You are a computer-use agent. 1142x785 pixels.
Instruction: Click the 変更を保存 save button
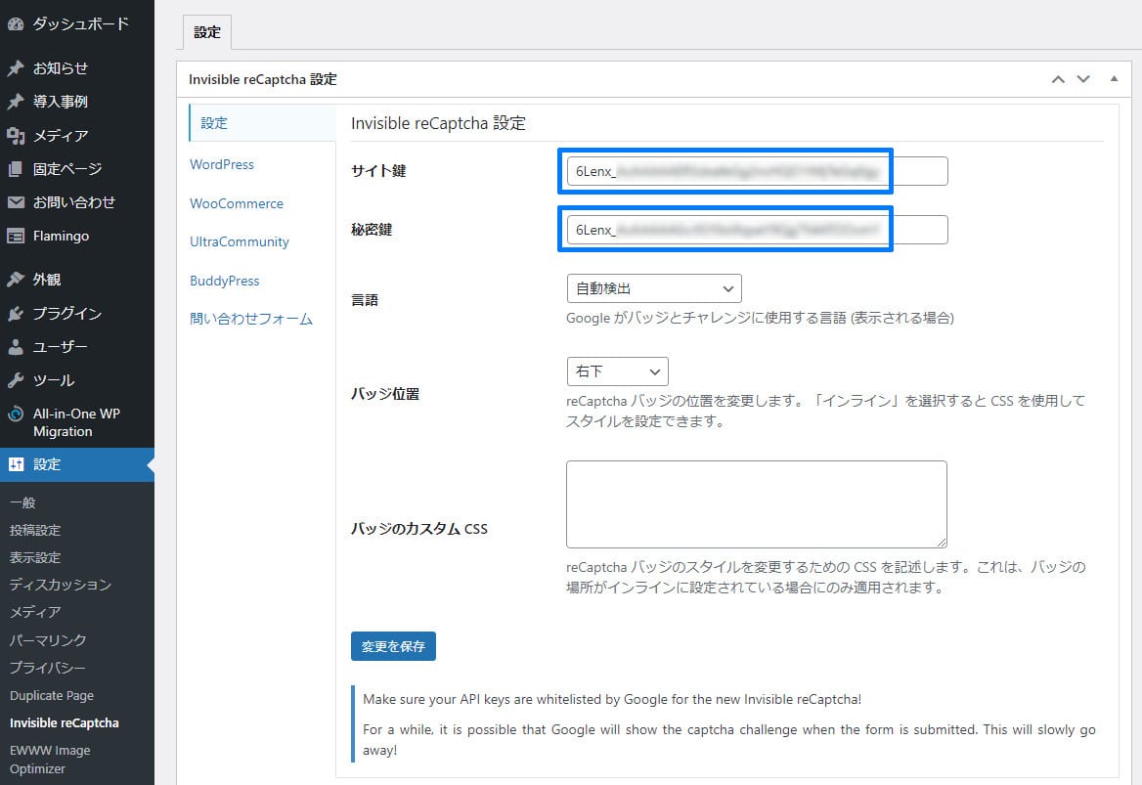393,646
